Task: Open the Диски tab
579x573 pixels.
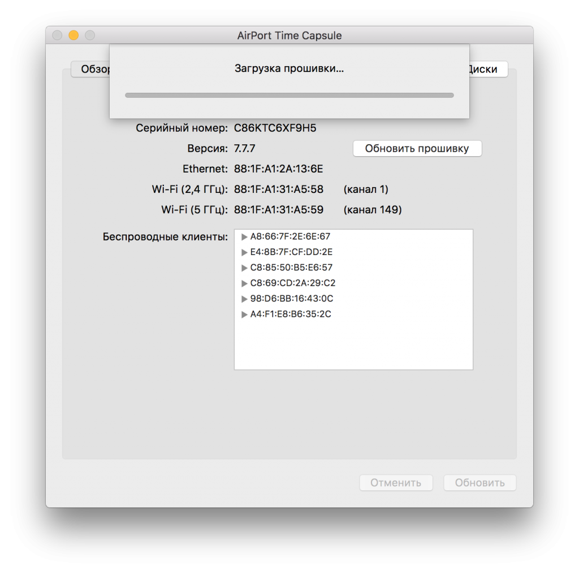Action: (x=488, y=69)
